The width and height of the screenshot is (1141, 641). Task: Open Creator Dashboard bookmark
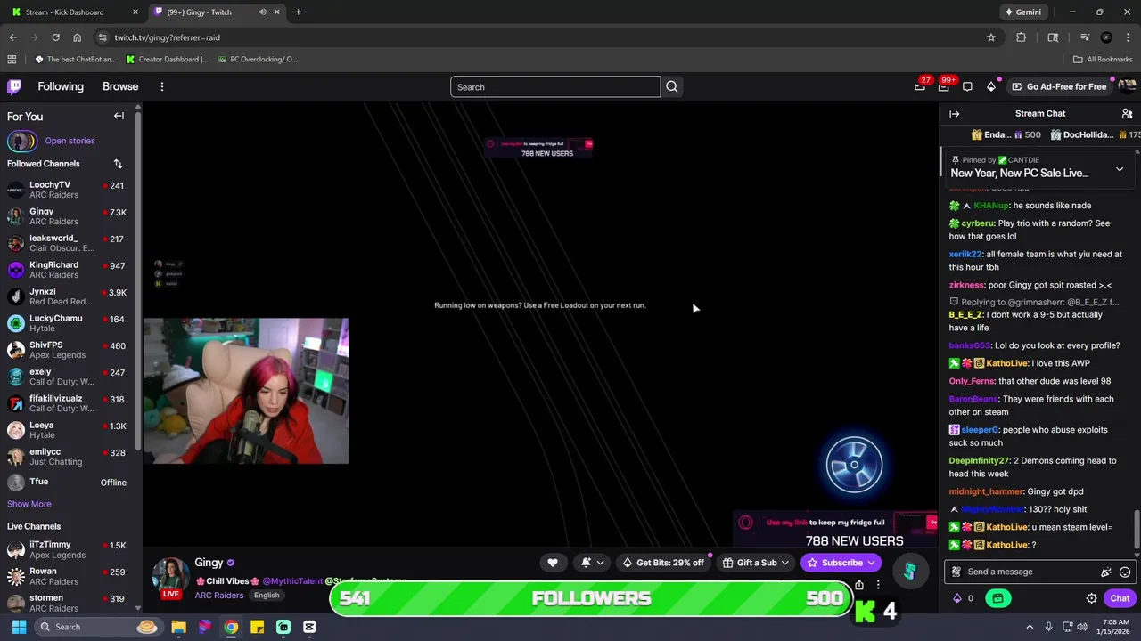pos(167,60)
